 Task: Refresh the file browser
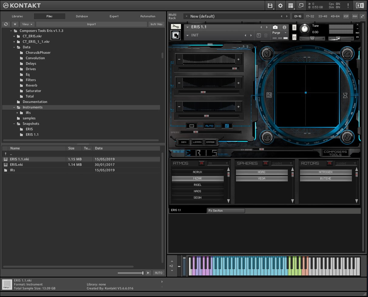[6, 24]
